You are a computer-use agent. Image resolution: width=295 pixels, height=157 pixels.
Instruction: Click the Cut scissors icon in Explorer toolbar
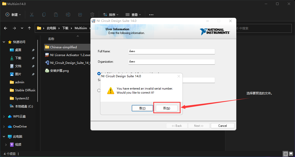point(32,14)
